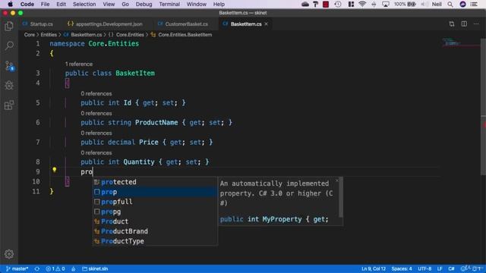Image resolution: width=486 pixels, height=273 pixels.
Task: Select the 'propfull' snippet suggestion
Action: click(x=155, y=202)
